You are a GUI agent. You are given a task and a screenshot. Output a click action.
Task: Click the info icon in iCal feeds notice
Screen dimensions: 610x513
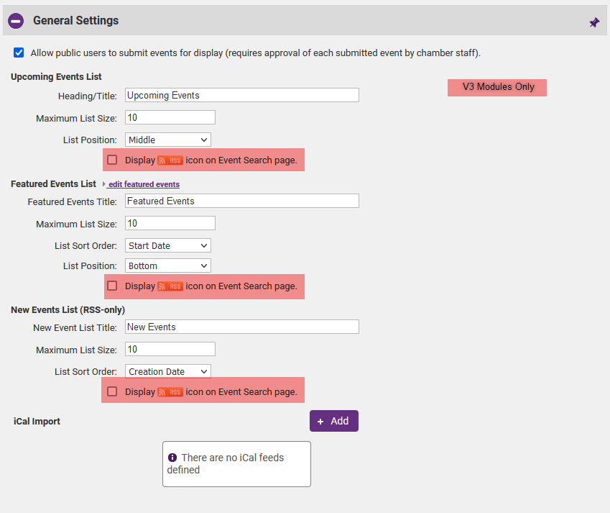tap(172, 458)
